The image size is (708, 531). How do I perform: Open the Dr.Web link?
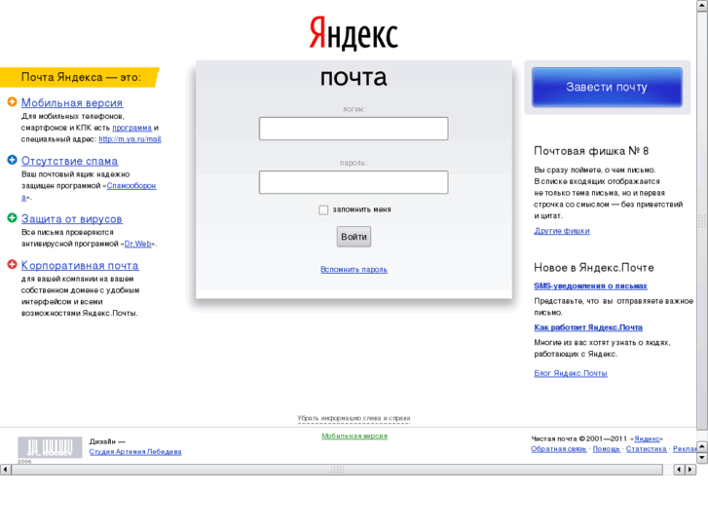tap(137, 244)
